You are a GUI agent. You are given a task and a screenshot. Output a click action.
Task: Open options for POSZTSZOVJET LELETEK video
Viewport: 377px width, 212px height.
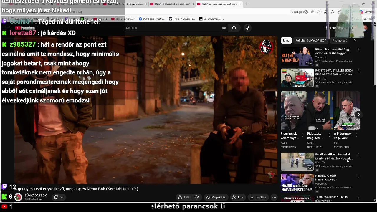click(x=358, y=71)
